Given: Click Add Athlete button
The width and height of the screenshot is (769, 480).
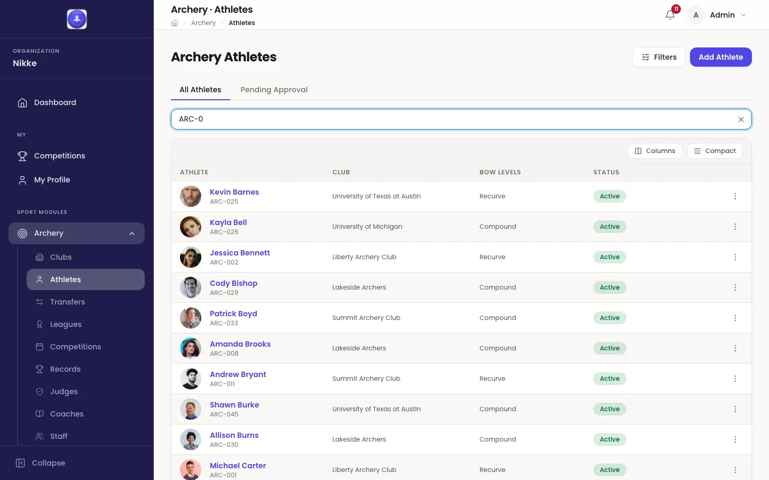Looking at the screenshot, I should click(721, 57).
